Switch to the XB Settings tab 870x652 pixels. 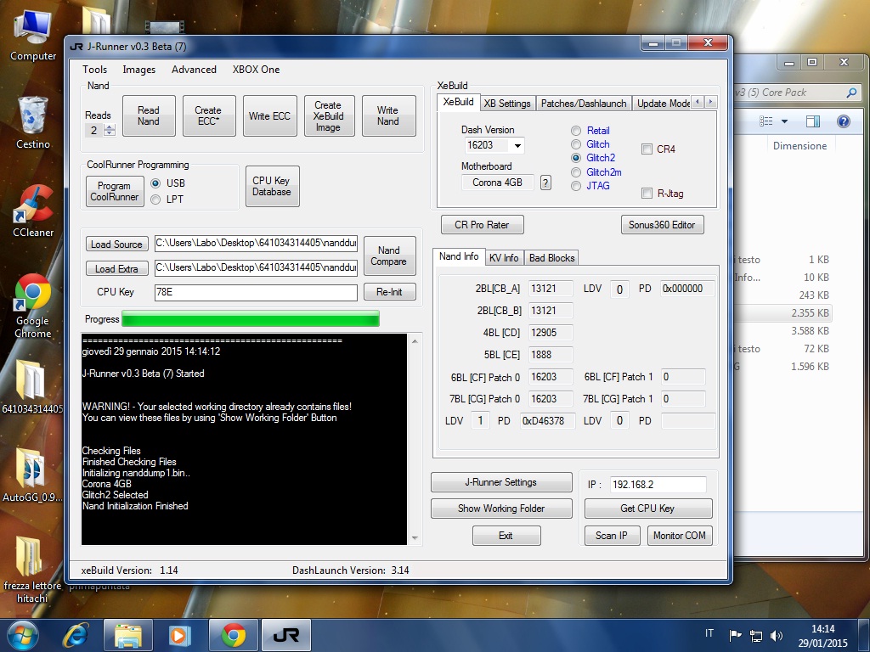[507, 104]
